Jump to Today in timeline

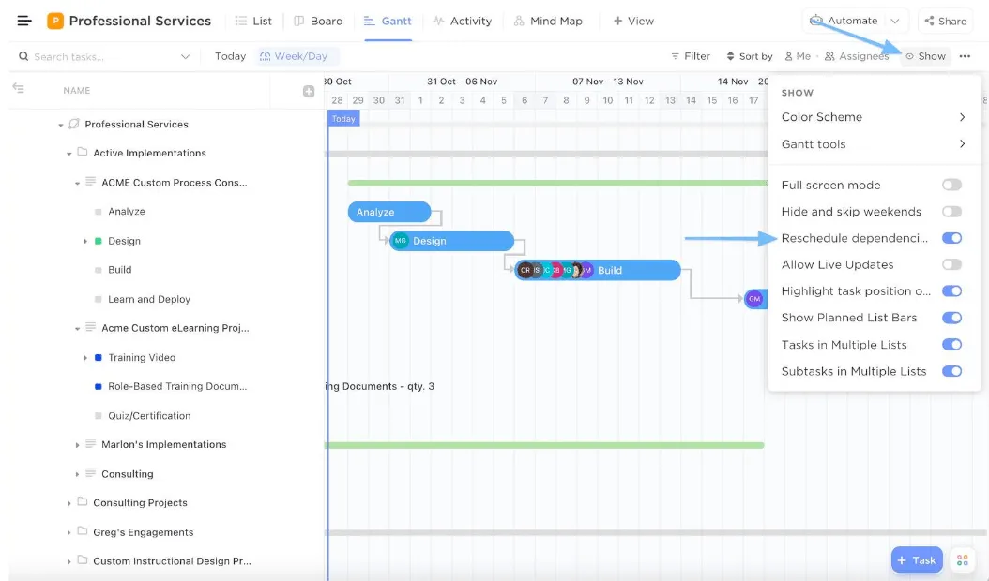(x=230, y=56)
